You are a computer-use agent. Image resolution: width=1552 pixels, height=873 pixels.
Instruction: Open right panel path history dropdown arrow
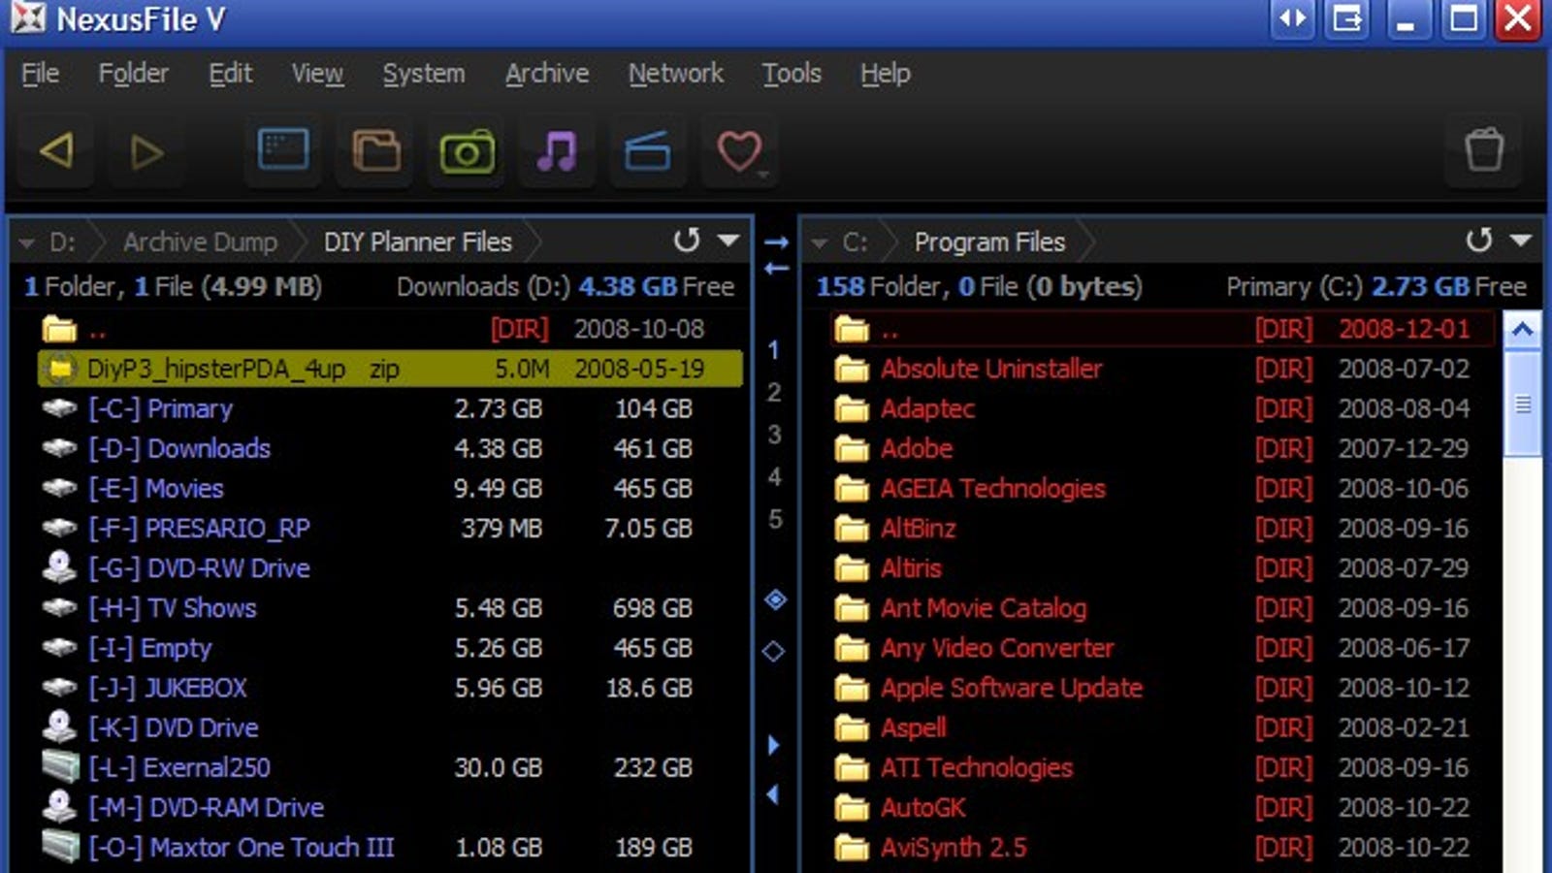pos(1521,240)
